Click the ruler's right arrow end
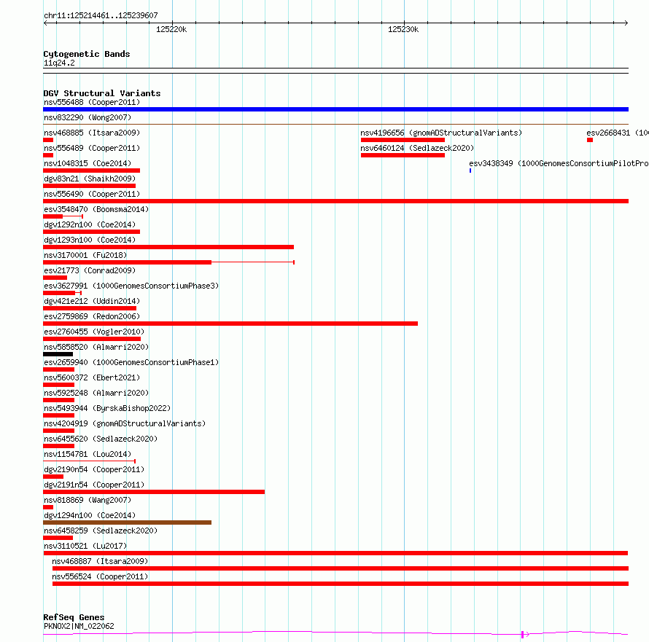649x642 pixels. tap(626, 23)
